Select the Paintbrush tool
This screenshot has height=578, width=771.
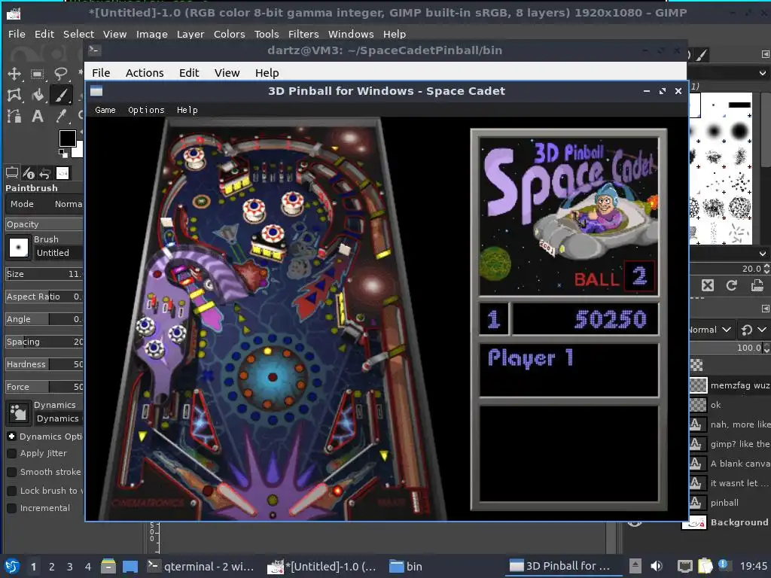coord(61,95)
